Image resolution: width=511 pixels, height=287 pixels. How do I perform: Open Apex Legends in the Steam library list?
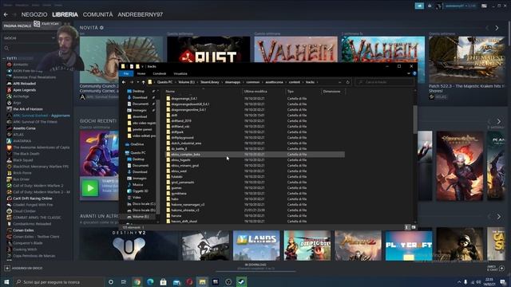click(x=25, y=90)
